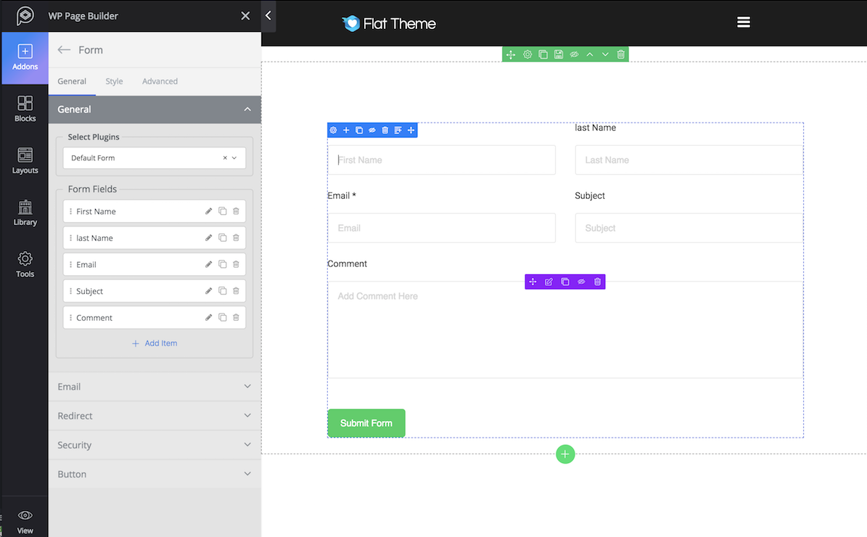
Task: Expand the Email settings section
Action: pyautogui.click(x=154, y=386)
